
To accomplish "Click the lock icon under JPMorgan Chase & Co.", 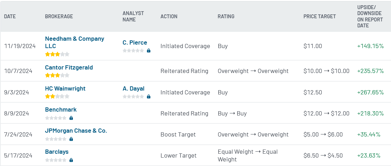I will pos(71,139).
